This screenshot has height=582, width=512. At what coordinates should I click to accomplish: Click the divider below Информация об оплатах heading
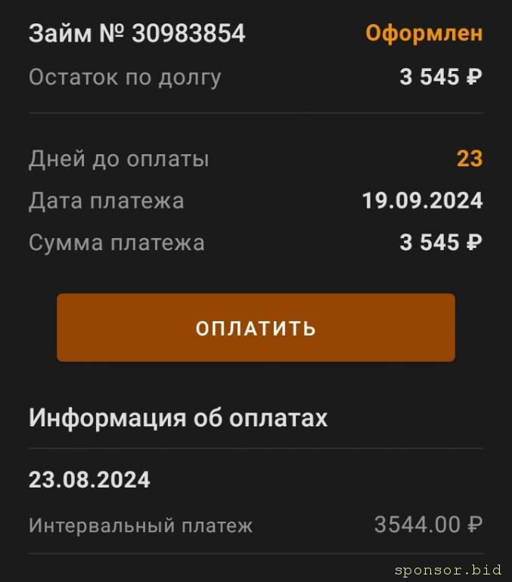[x=256, y=448]
